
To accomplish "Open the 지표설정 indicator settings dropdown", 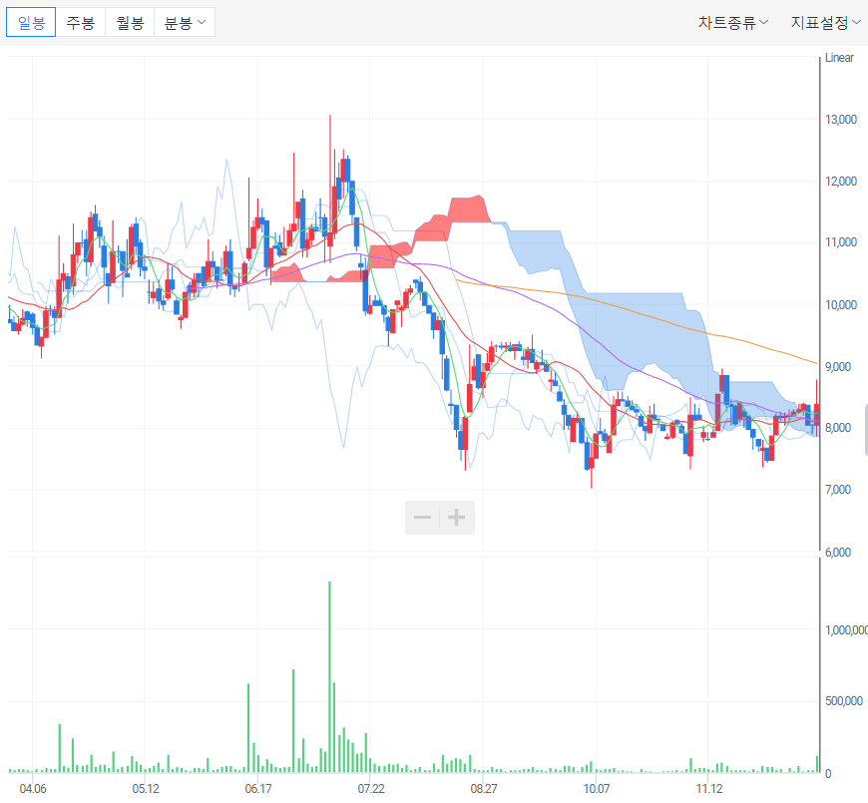I will click(825, 23).
